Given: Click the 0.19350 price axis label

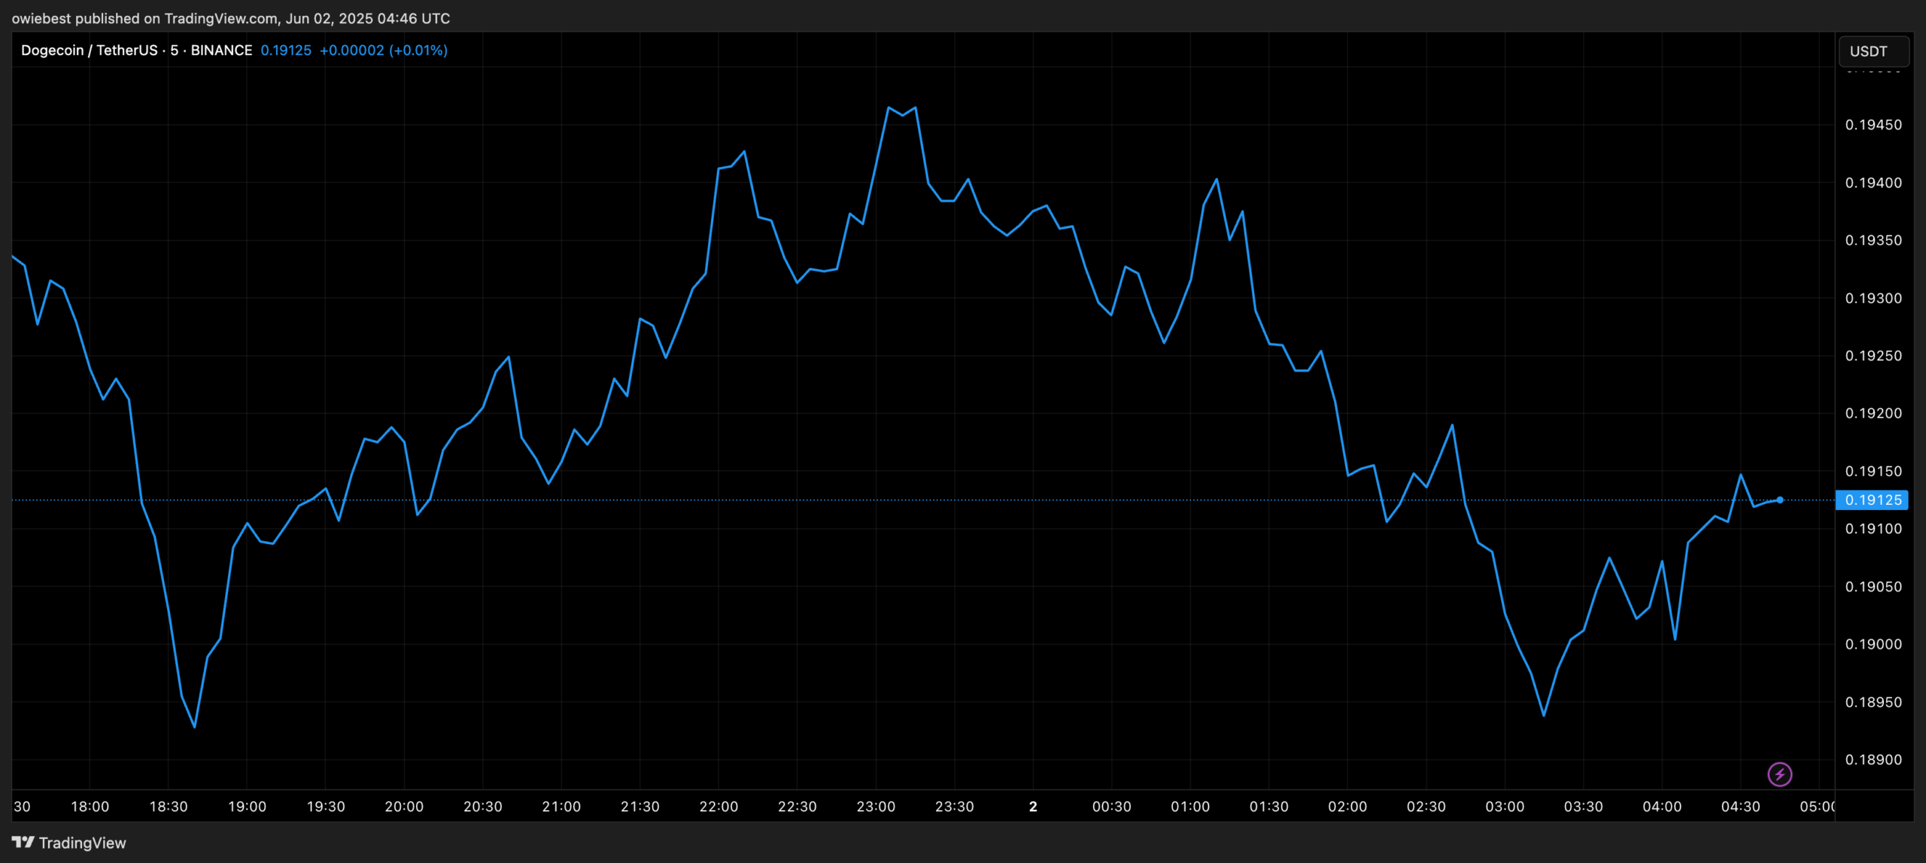Looking at the screenshot, I should [x=1873, y=240].
